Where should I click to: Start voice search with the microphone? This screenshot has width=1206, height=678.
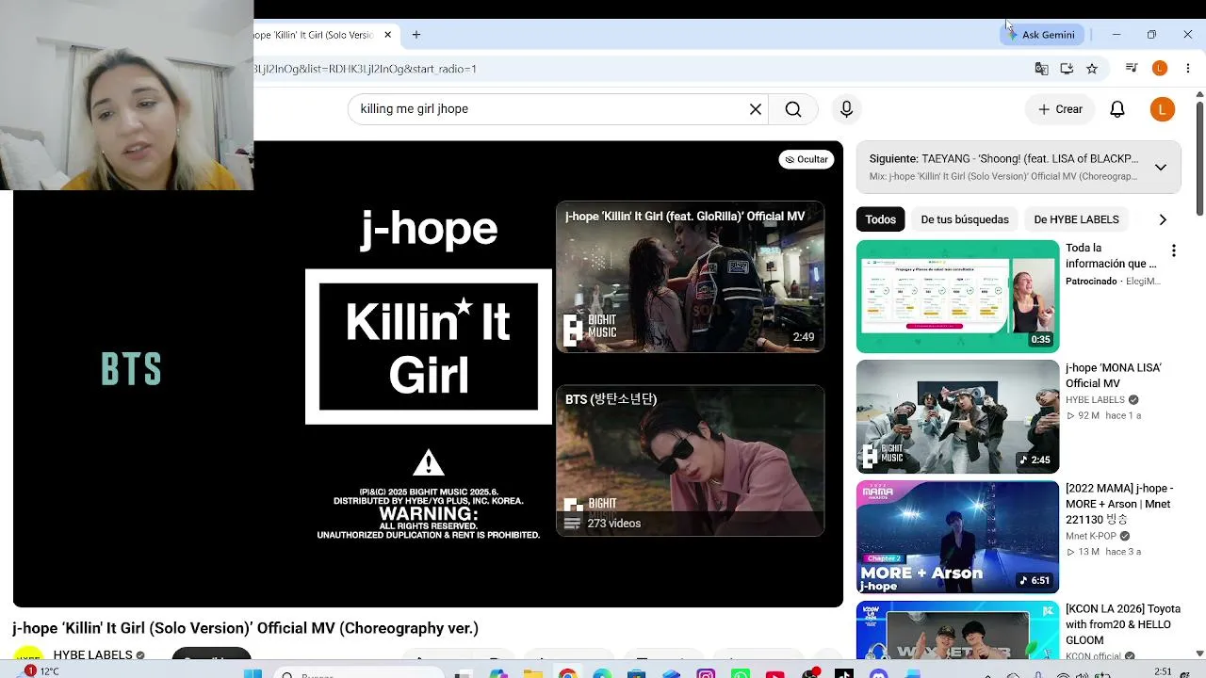846,109
